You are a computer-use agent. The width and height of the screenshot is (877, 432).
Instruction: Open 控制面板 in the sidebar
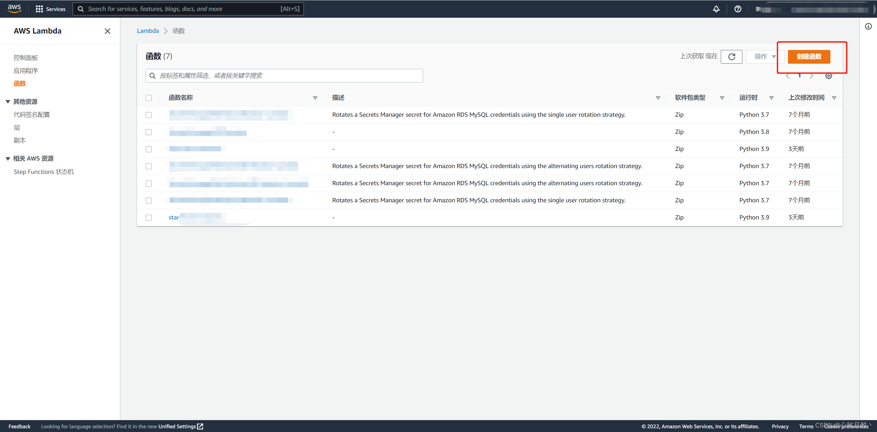(x=26, y=58)
